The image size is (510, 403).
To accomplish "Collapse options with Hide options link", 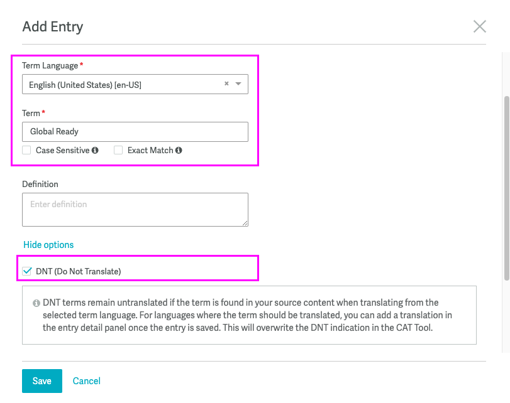I will point(48,245).
